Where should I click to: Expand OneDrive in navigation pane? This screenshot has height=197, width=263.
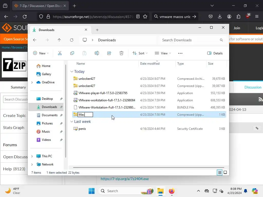[32, 82]
